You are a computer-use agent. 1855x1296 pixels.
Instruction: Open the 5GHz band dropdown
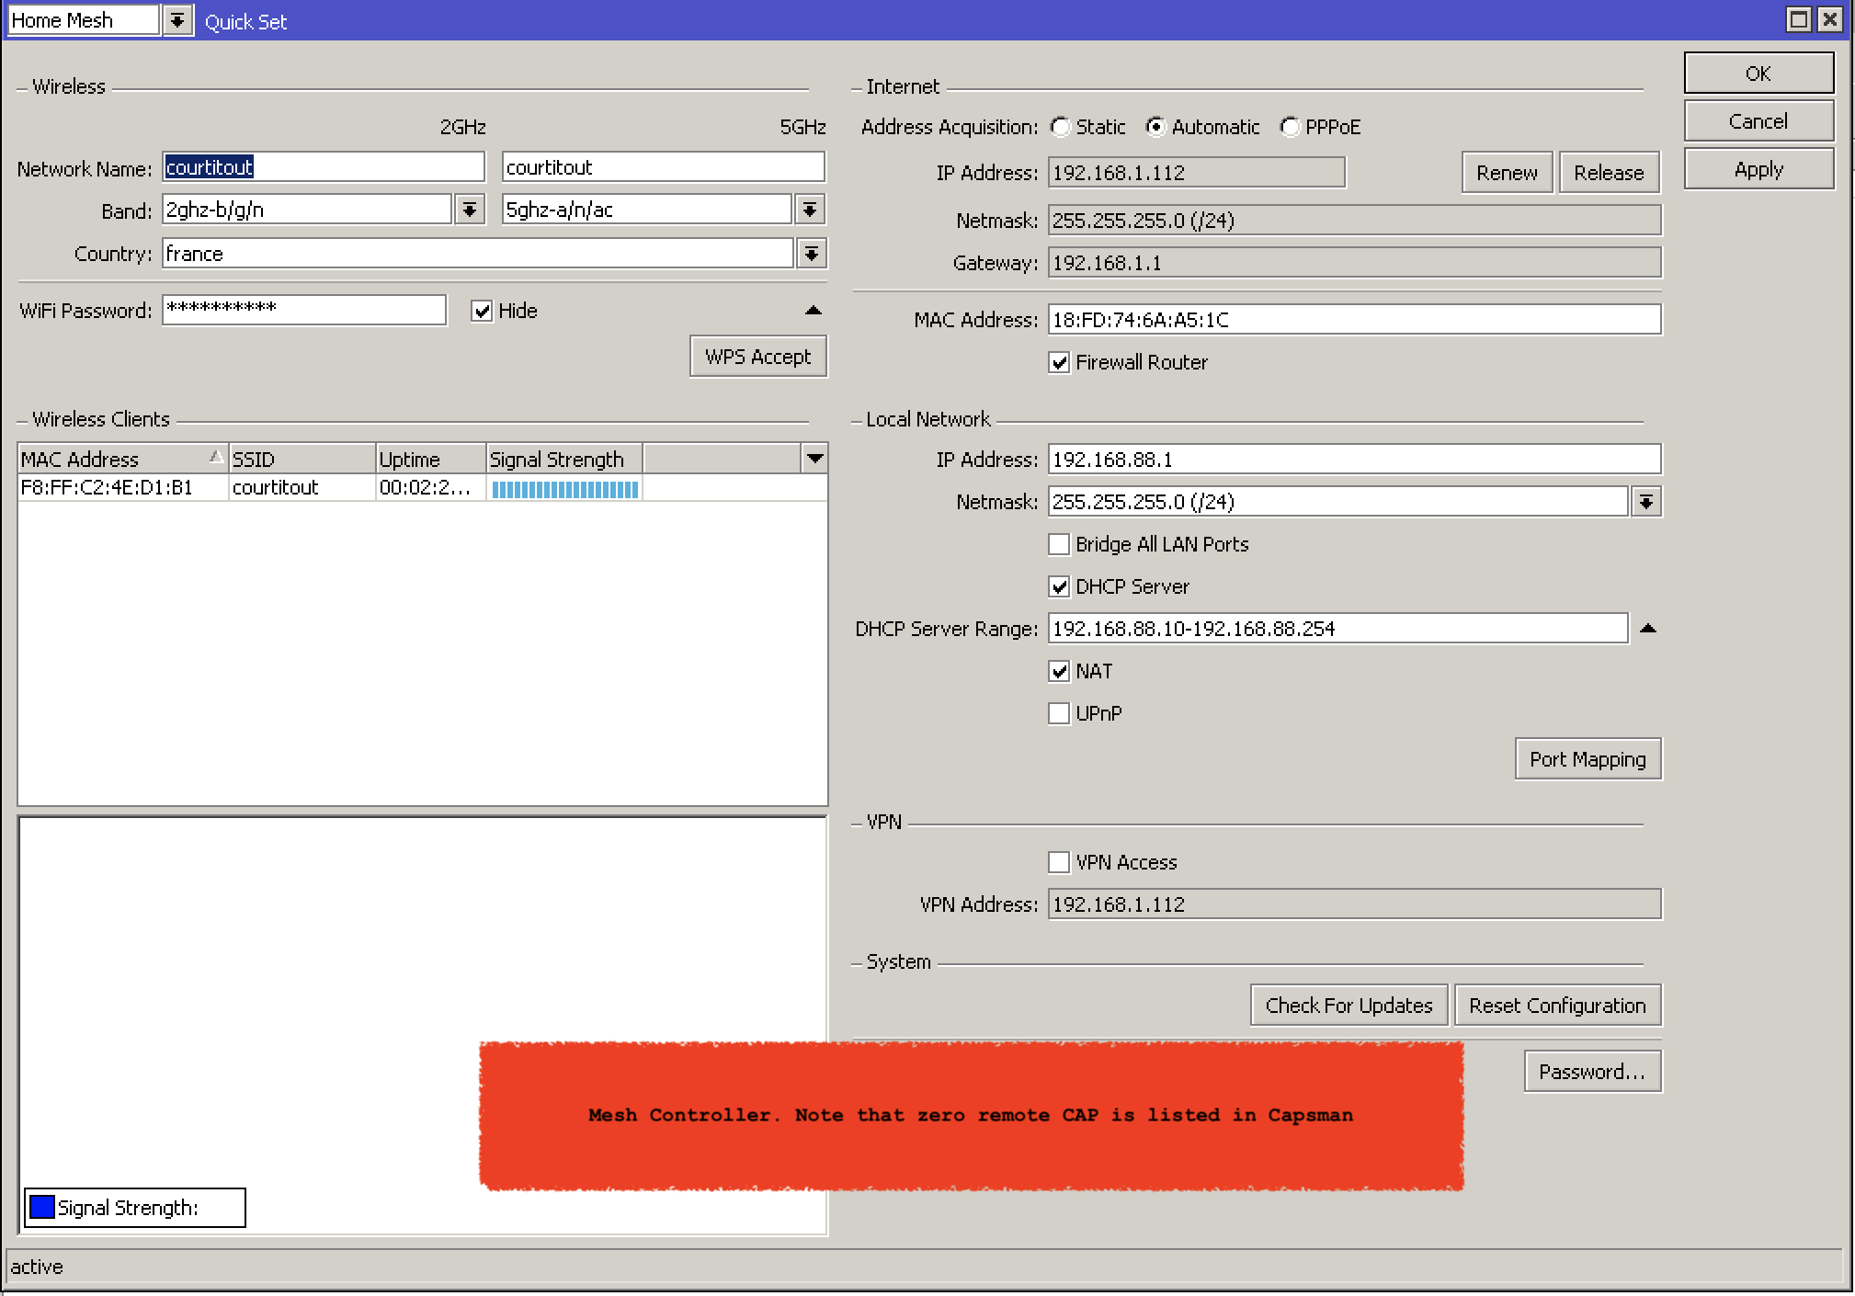[x=810, y=210]
